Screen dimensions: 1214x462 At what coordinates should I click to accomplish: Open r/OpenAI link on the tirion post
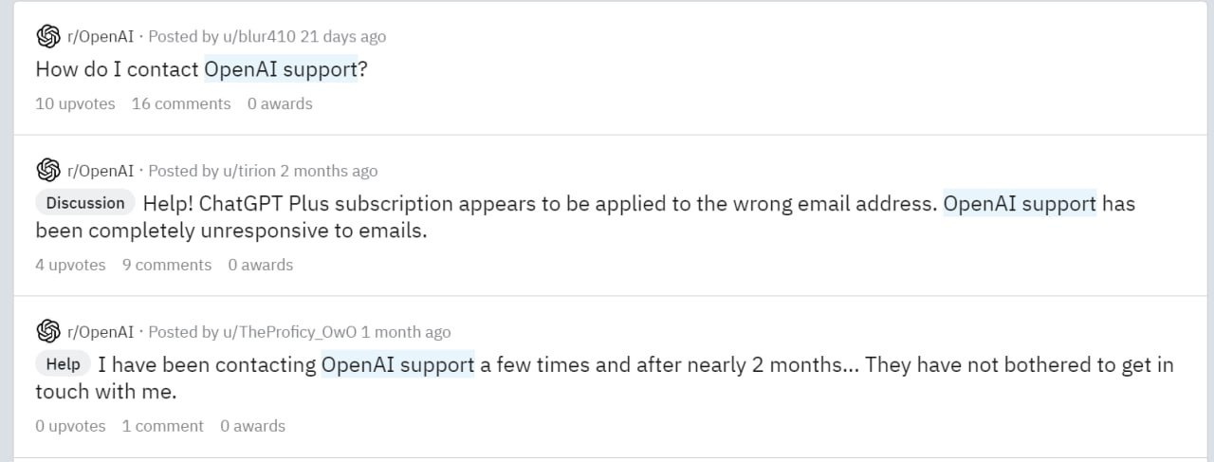coord(101,171)
